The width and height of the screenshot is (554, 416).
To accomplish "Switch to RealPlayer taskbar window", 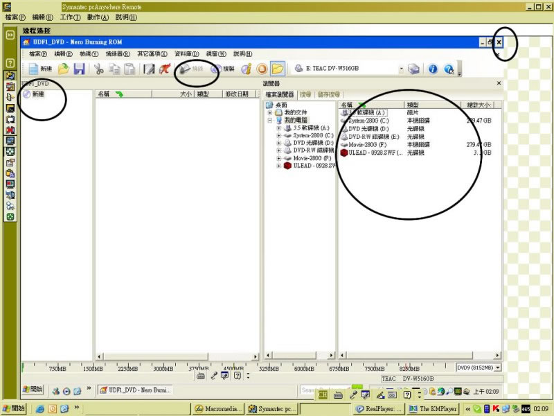I will pos(379,409).
